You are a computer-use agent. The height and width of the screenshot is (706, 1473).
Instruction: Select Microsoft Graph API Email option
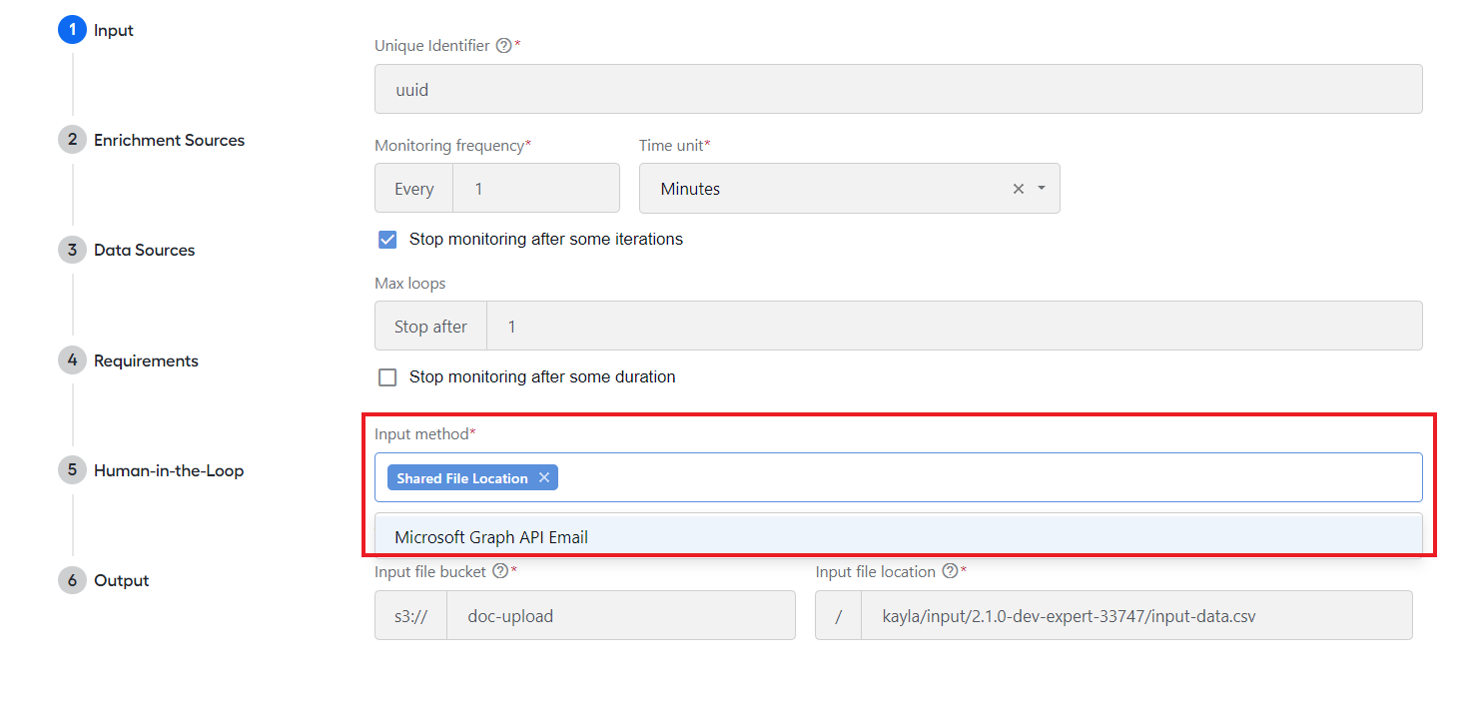(898, 537)
